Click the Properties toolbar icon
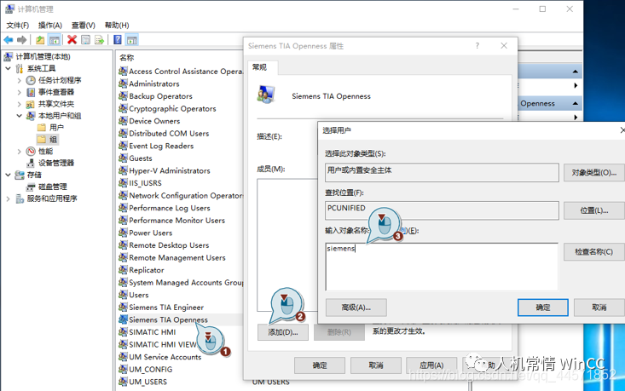This screenshot has width=625, height=391. (x=85, y=40)
